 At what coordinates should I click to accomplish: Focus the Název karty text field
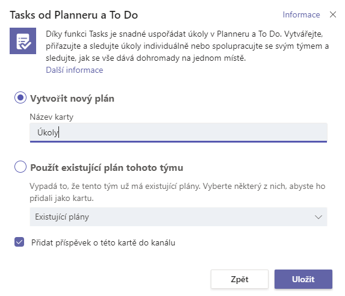tap(178, 132)
